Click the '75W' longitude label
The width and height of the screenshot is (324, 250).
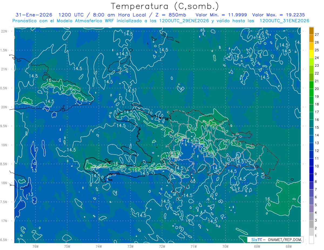(x=67, y=246)
